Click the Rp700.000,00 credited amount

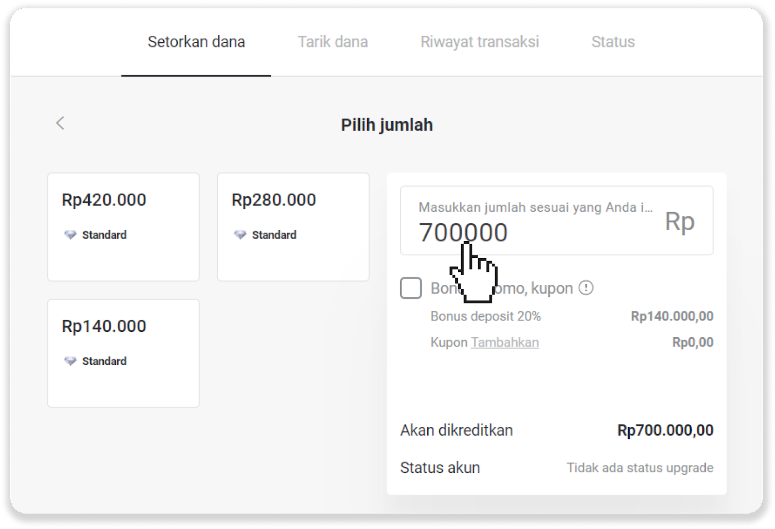(x=665, y=430)
